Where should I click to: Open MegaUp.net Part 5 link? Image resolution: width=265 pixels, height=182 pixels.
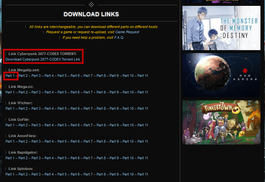[62, 76]
